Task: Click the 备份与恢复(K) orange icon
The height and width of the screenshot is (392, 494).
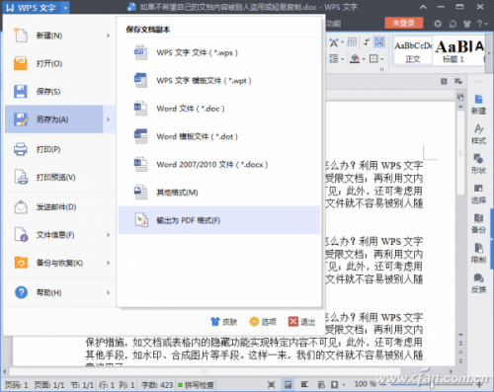Action: tap(21, 263)
